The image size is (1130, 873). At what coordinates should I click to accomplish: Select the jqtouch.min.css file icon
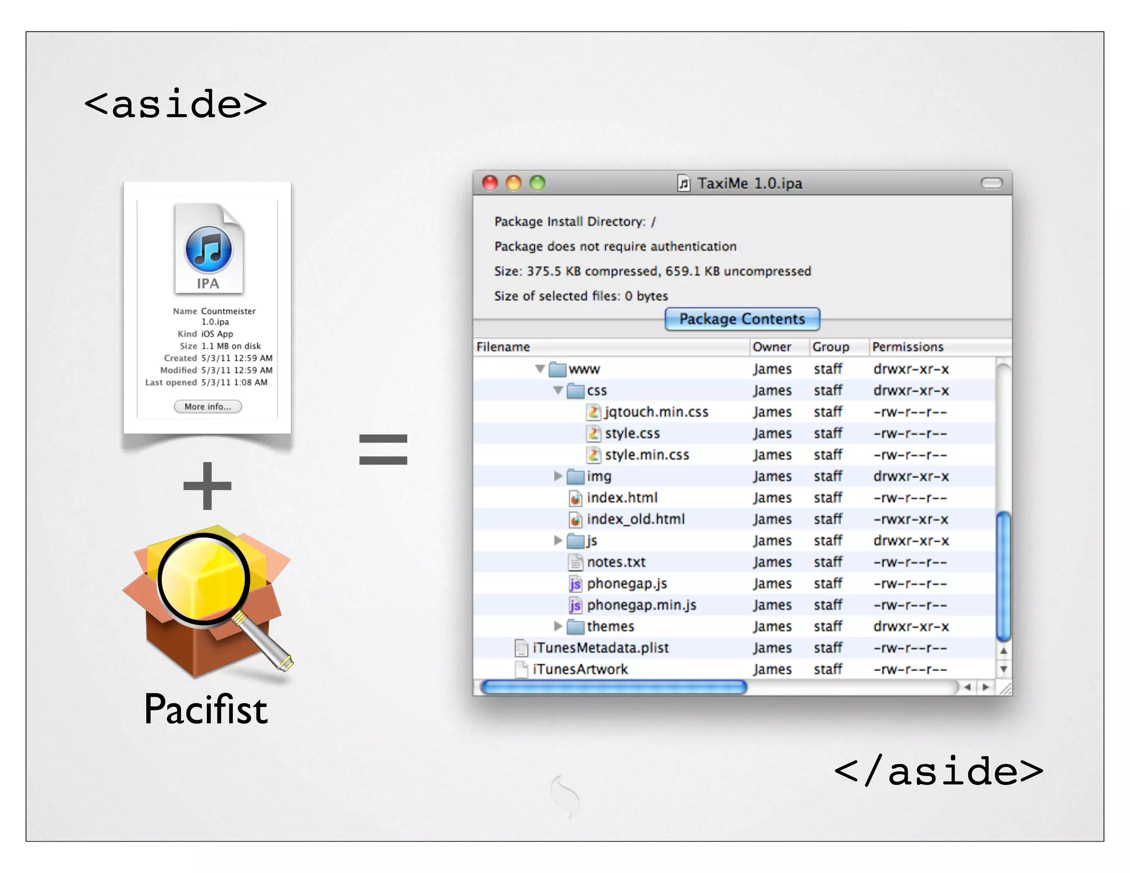tap(593, 412)
